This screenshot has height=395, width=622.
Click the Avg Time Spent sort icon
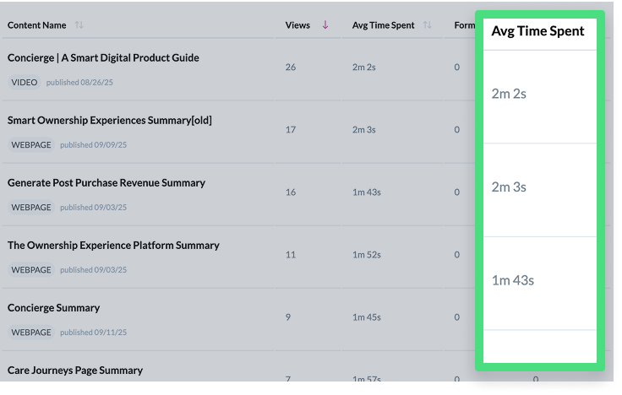click(428, 25)
